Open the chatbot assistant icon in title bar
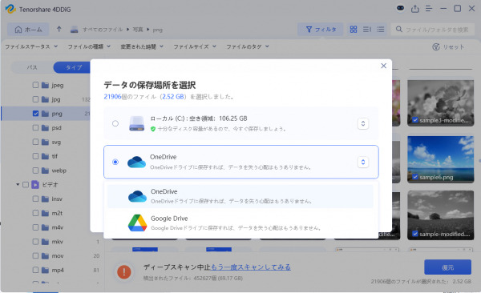The image size is (481, 293). click(400, 8)
